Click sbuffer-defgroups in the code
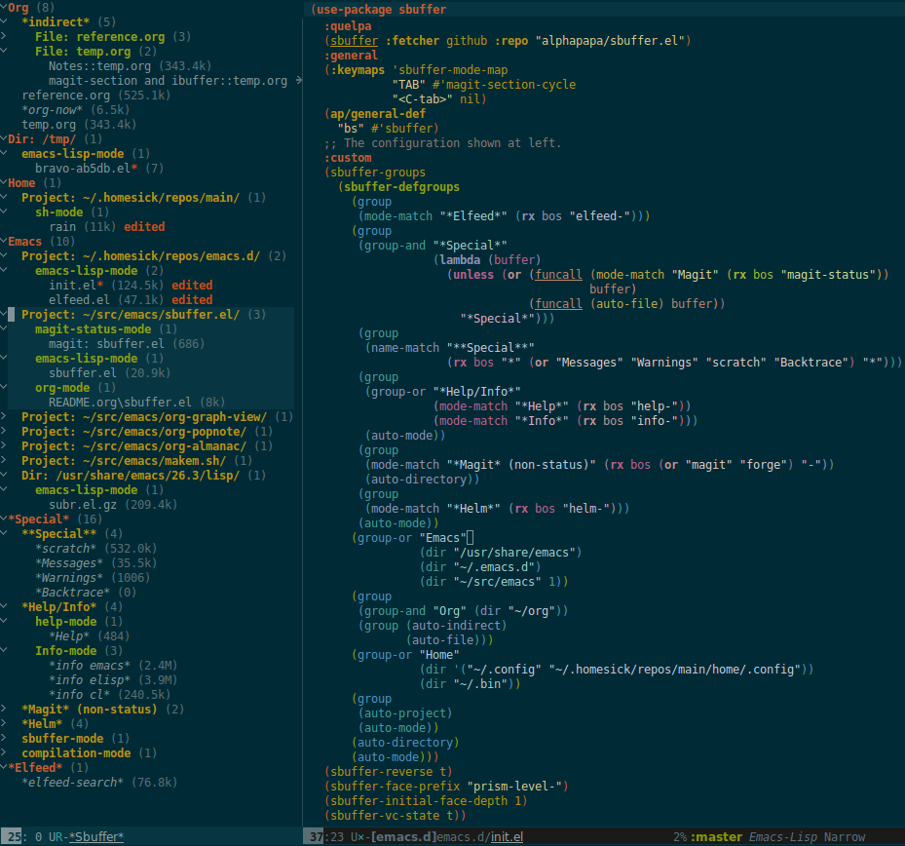 coord(401,186)
